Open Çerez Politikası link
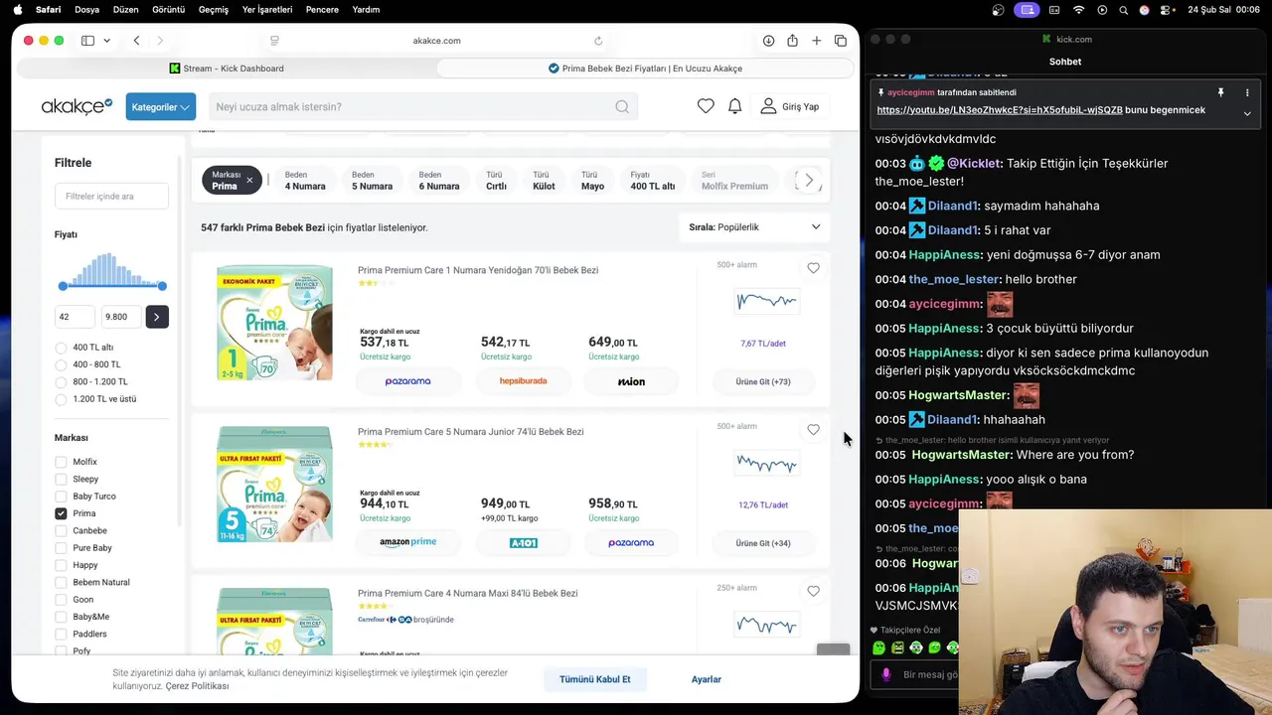 click(197, 686)
